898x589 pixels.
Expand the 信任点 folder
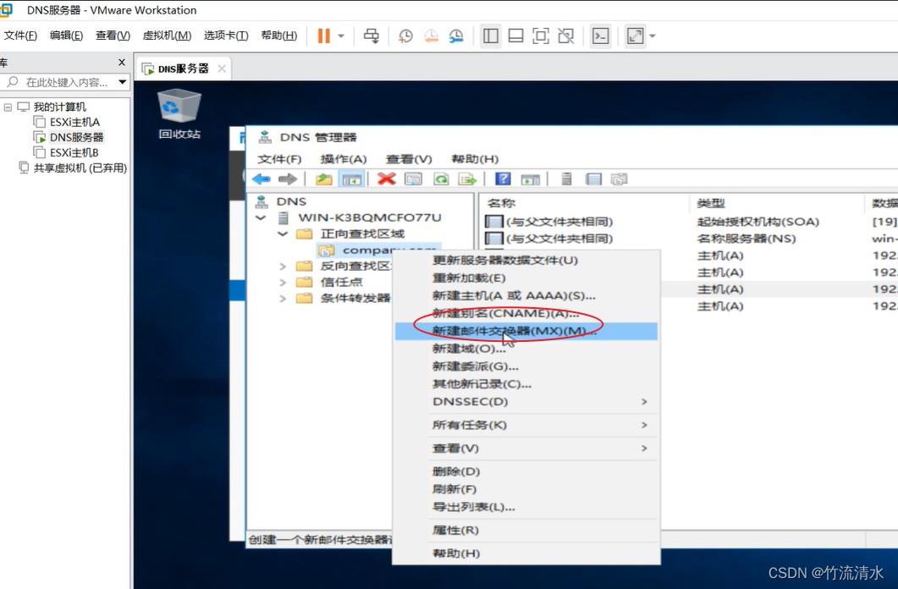(x=283, y=282)
